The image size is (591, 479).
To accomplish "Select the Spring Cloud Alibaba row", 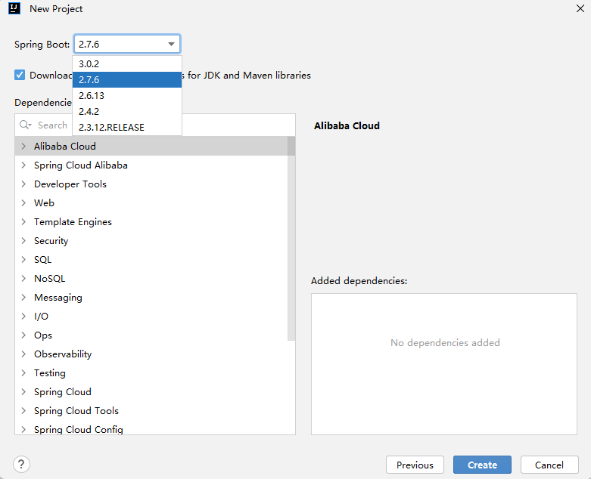I will coord(151,165).
